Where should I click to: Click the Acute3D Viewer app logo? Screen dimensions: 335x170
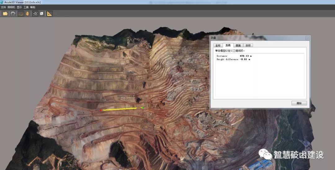pos(2,2)
